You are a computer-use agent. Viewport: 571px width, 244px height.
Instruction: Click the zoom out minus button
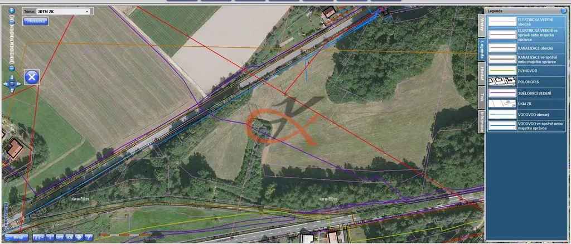click(x=12, y=68)
